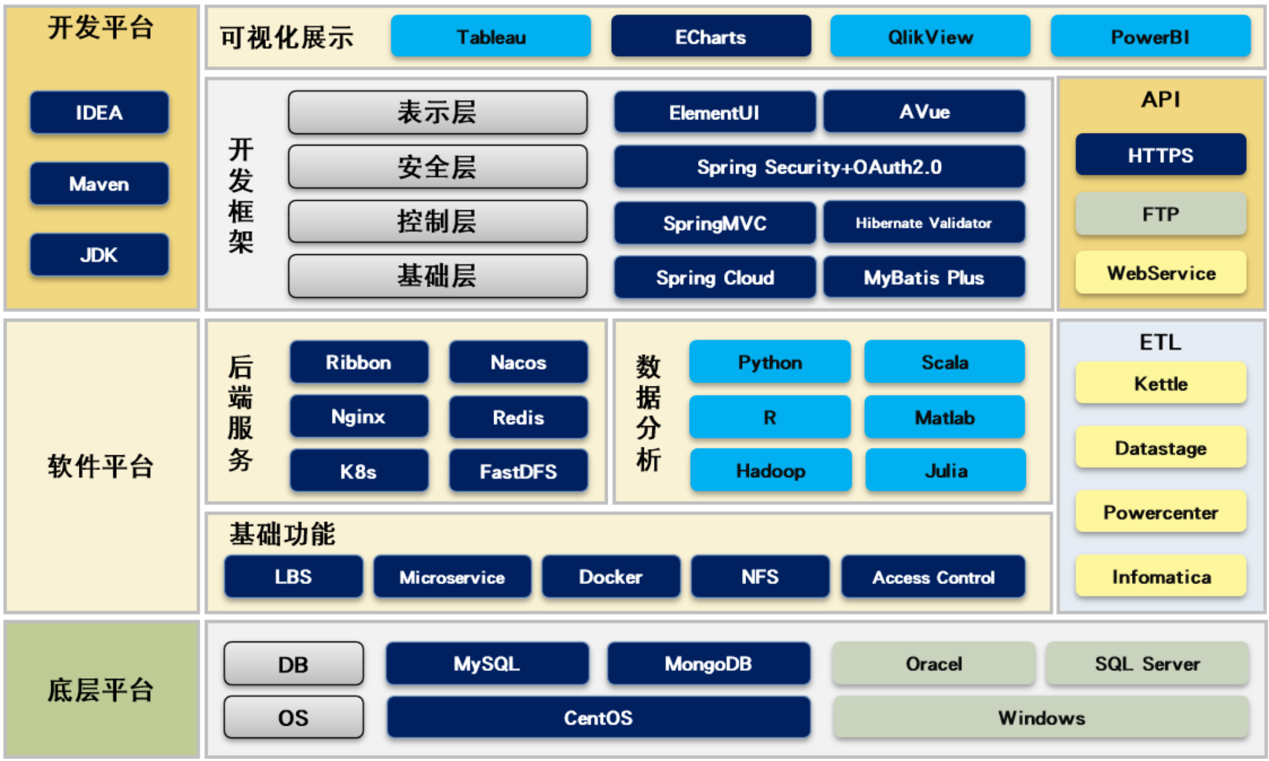Click the LBS box
Screen dimensions: 1269x761
pos(293,576)
